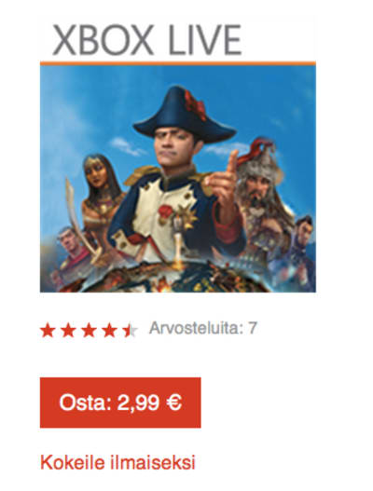373x491 pixels.
Task: Click the fourth red rating star
Action: 109,331
